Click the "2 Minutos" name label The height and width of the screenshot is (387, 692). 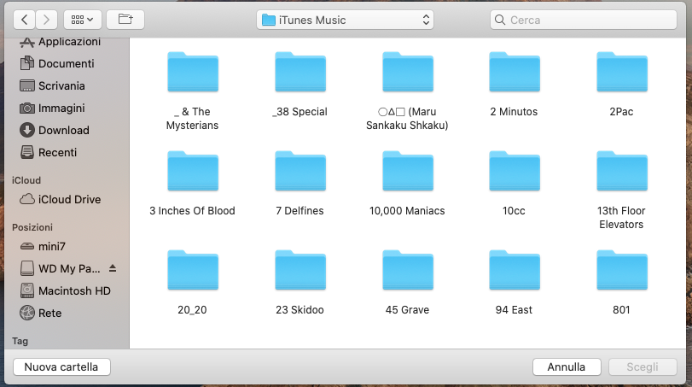click(514, 112)
